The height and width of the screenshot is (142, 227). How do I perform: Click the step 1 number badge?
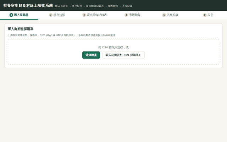tap(11, 15)
